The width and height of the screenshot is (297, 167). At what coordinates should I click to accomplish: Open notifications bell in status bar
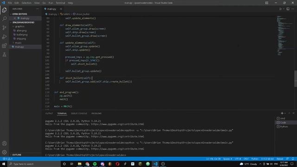[x=293, y=159]
